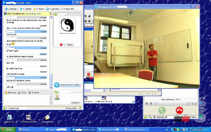Click the padlock Protokoll aktiv icon
This screenshot has height=132, width=211.
point(80,108)
